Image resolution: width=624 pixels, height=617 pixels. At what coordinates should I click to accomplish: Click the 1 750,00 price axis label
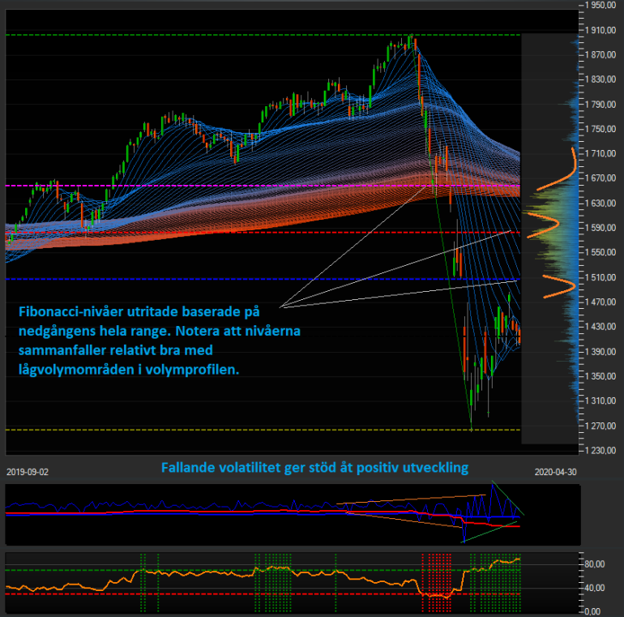pyautogui.click(x=600, y=130)
